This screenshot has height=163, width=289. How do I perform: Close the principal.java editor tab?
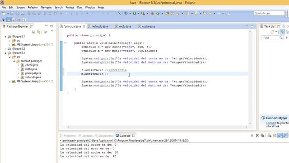[x=84, y=26]
